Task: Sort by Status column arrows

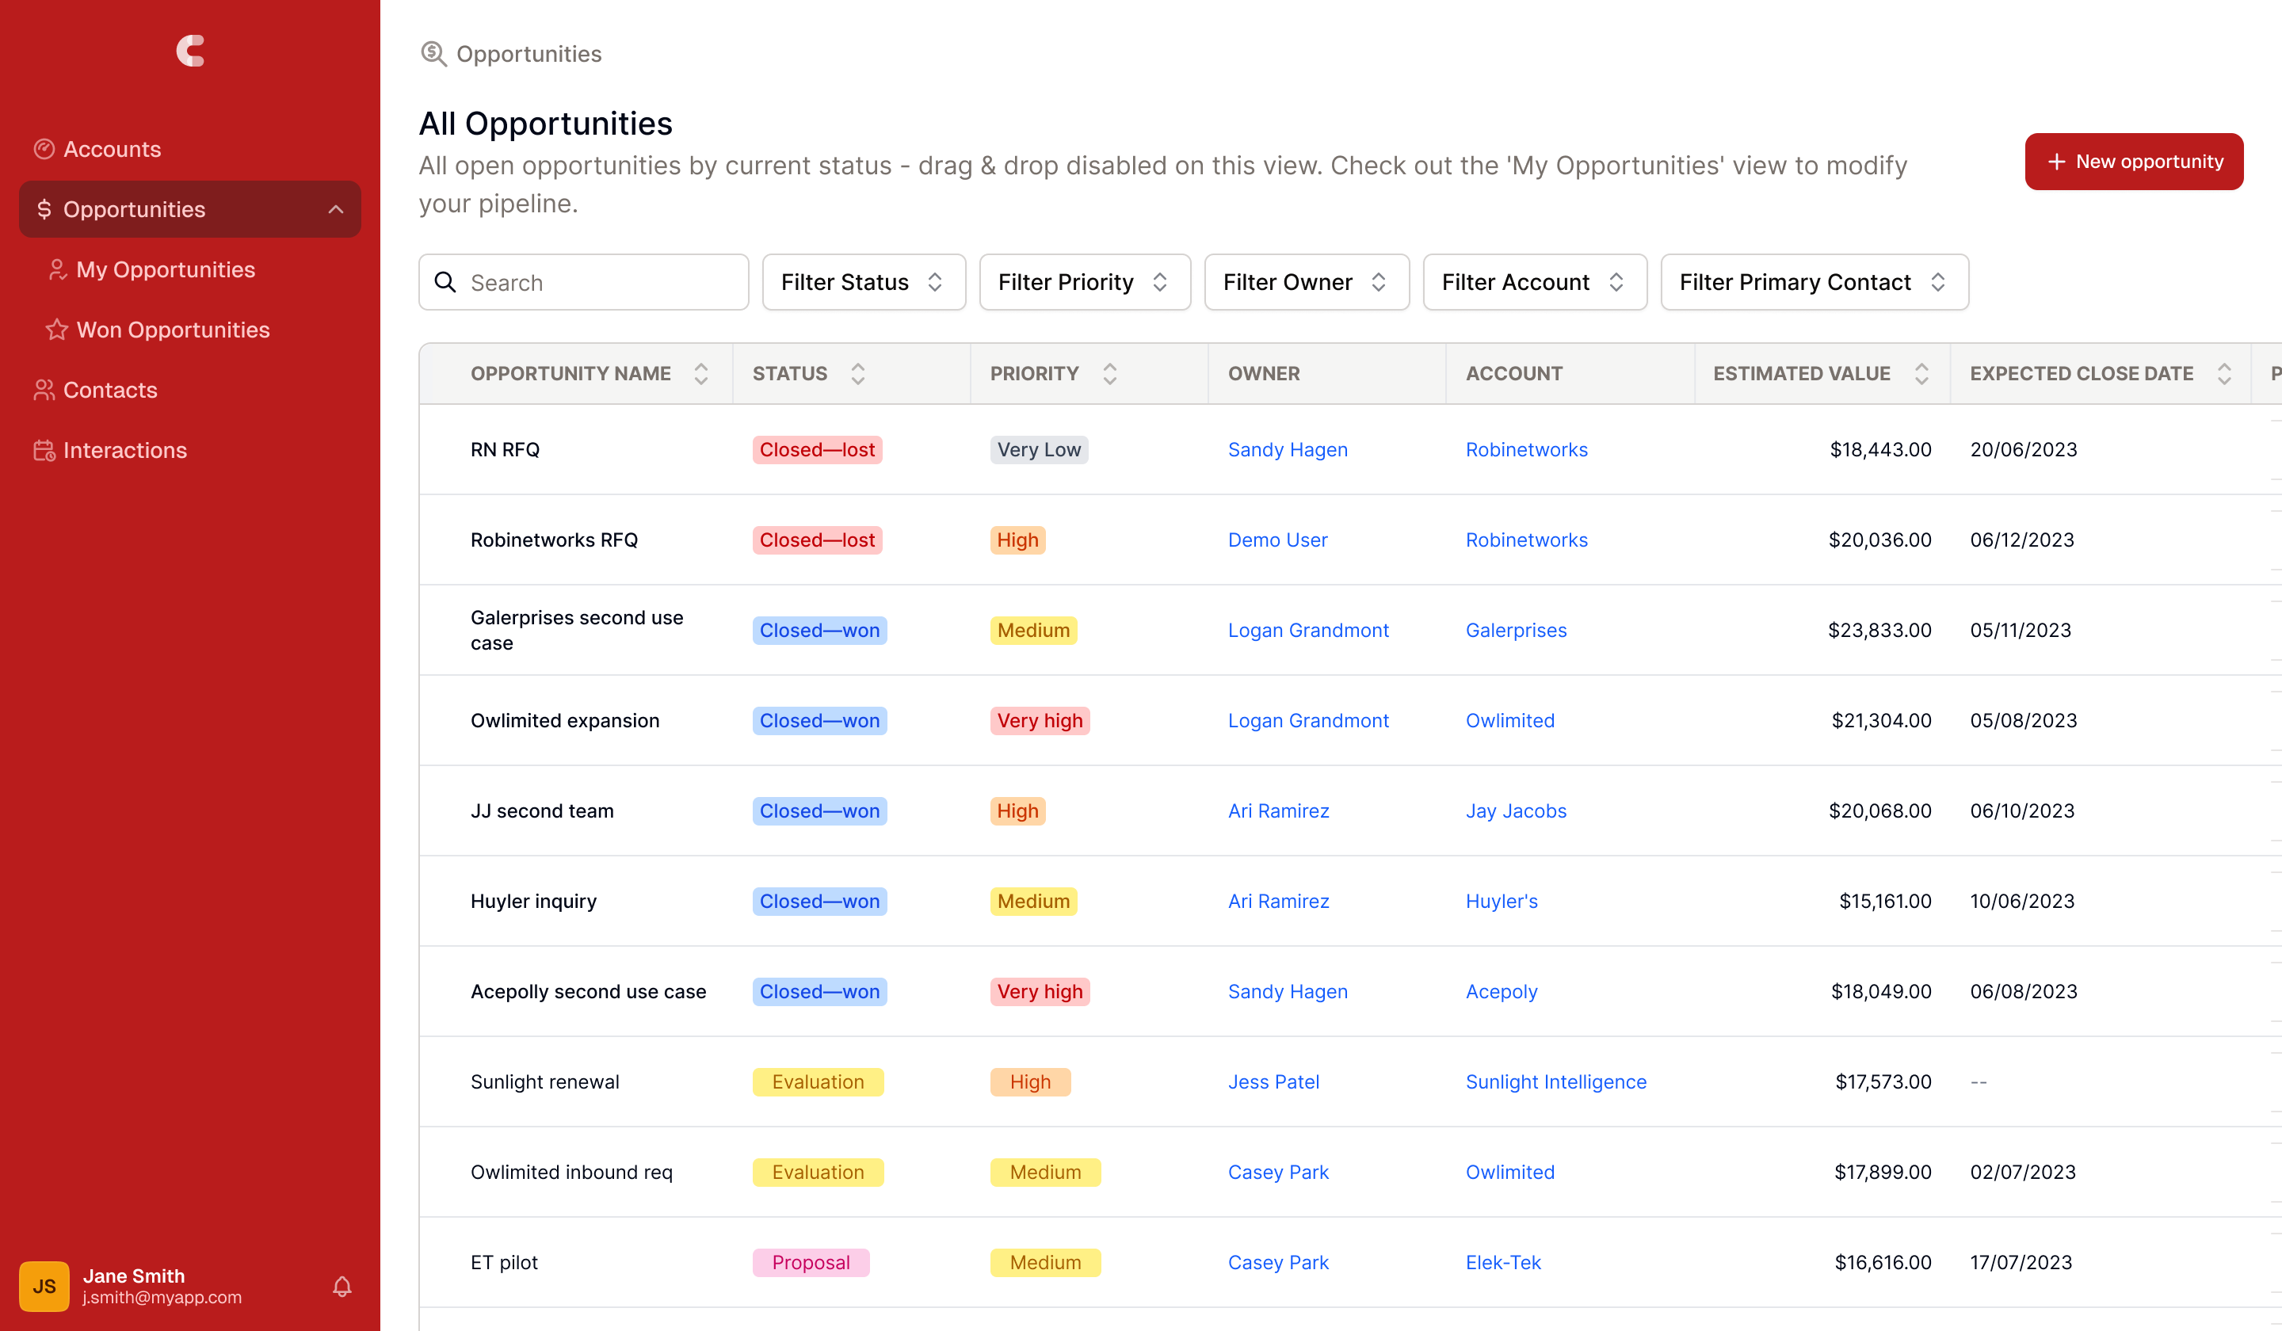Action: [857, 374]
